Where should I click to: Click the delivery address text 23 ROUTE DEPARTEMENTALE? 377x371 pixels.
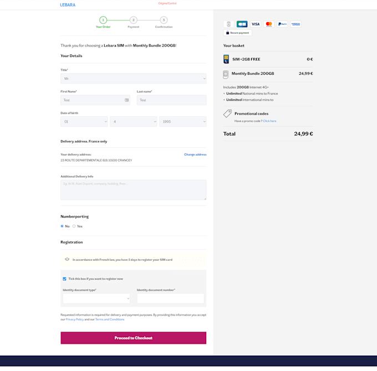(96, 160)
